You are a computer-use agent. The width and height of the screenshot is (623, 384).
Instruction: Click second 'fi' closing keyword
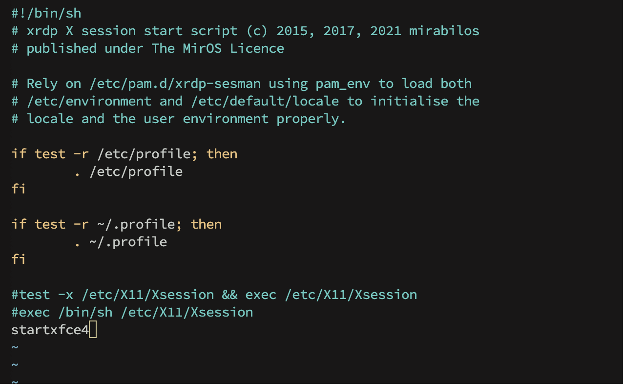tap(19, 259)
